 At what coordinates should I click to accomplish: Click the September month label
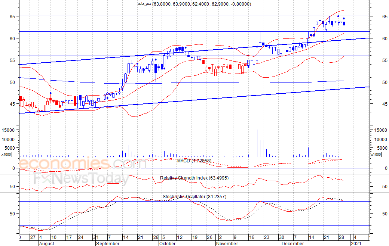pyautogui.click(x=107, y=243)
